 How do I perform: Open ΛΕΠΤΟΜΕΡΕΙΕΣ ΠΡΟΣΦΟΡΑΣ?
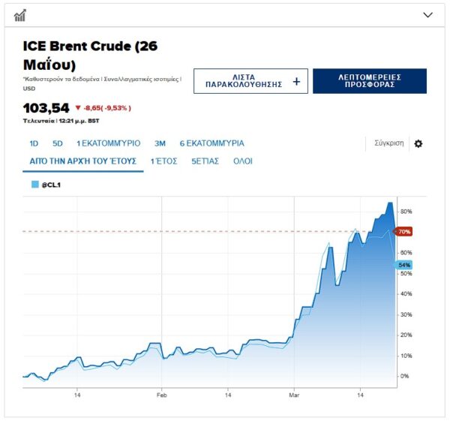(369, 82)
